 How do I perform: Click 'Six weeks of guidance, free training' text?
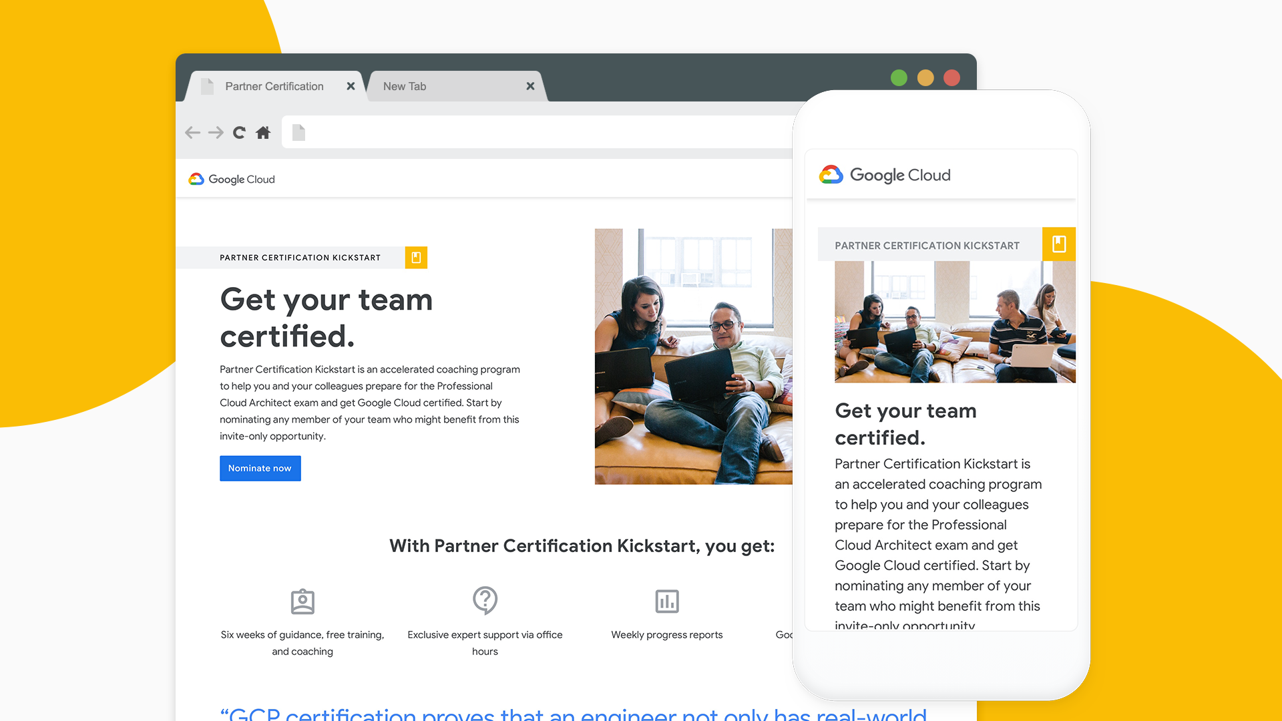302,643
